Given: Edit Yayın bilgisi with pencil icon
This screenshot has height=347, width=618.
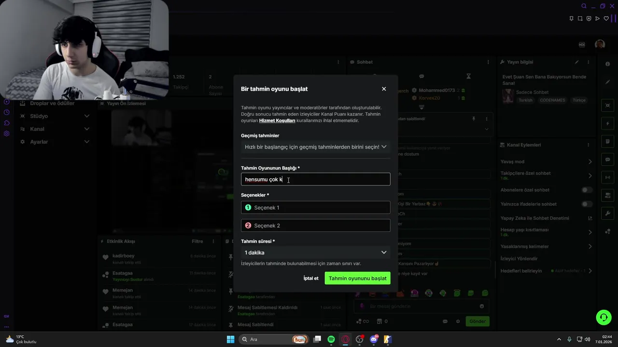Looking at the screenshot, I should 576,62.
